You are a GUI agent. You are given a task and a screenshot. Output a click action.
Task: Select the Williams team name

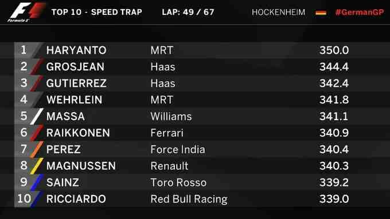click(x=171, y=116)
